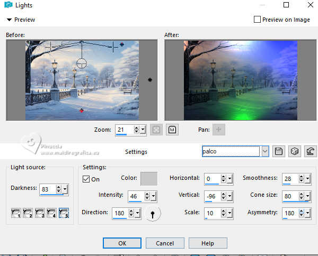Open the Cone size dropdown arrow
Screen dimensions: 318x256
click(307, 196)
